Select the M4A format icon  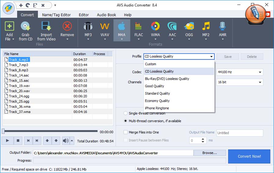coord(122,26)
